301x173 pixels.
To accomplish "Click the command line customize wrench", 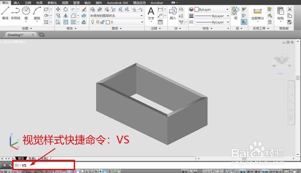I will [10, 165].
